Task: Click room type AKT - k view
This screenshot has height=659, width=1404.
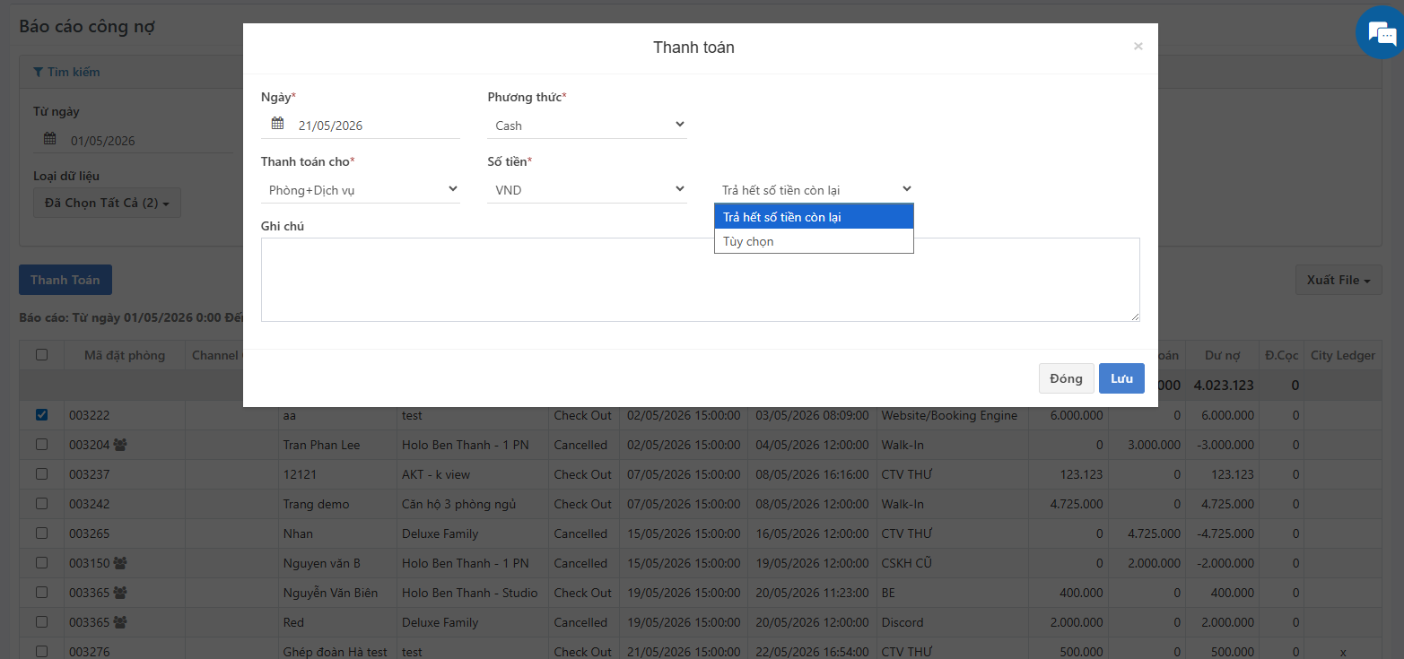Action: (436, 474)
